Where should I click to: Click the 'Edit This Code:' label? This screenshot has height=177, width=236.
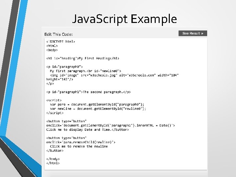pos(59,34)
